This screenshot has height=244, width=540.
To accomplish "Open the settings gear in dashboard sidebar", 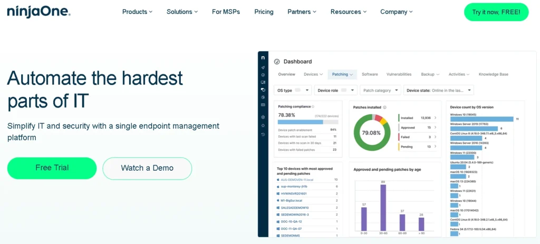I will point(263,117).
